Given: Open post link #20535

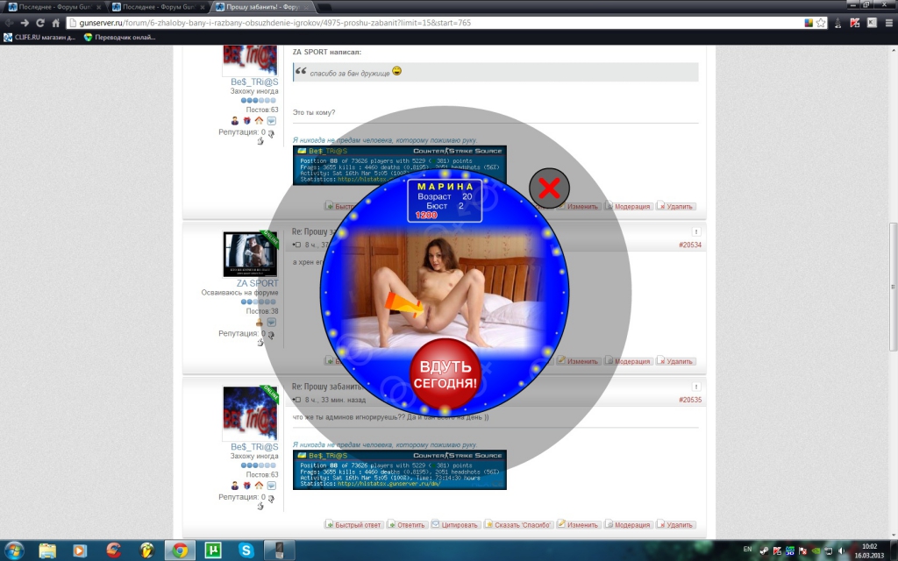Looking at the screenshot, I should [x=690, y=400].
